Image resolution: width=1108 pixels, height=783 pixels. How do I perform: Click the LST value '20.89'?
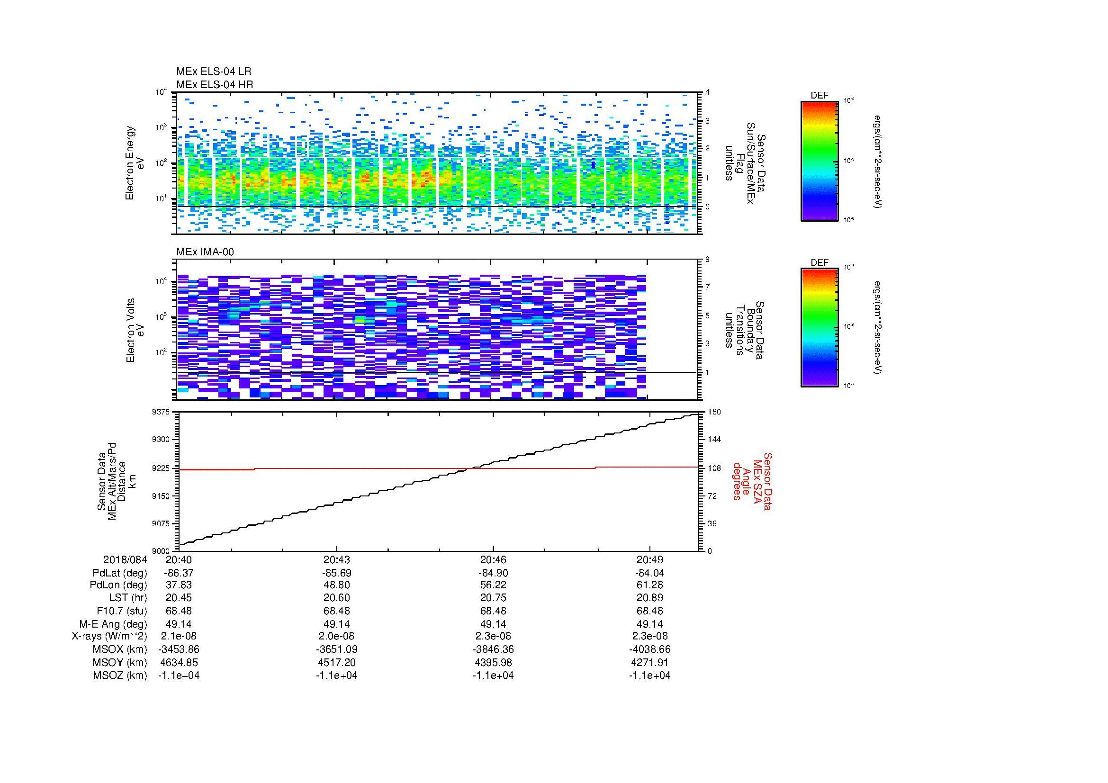coord(650,598)
